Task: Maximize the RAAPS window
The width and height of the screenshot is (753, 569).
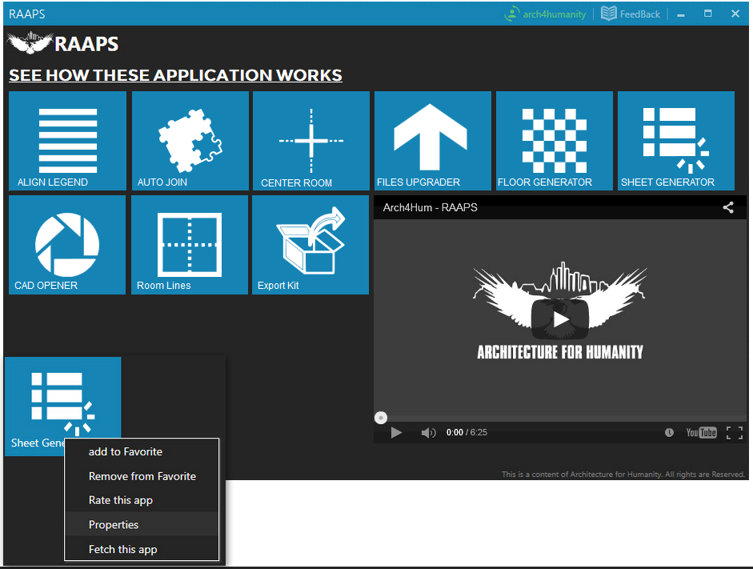Action: click(708, 14)
